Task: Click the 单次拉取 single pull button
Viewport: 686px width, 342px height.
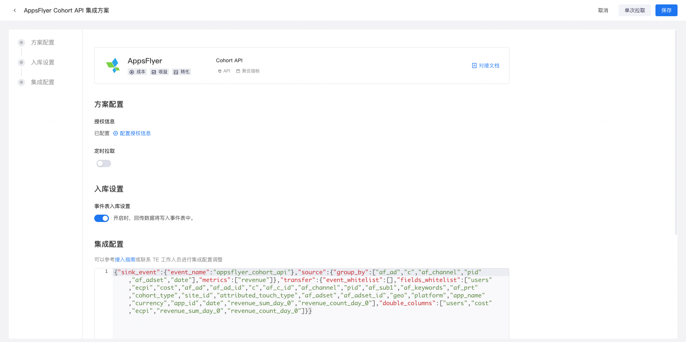Action: pyautogui.click(x=634, y=10)
